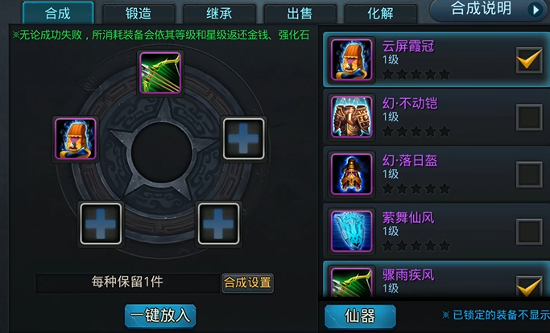Tap the 萦舞仙风 blue fan icon
This screenshot has width=550, height=333.
pos(351,232)
